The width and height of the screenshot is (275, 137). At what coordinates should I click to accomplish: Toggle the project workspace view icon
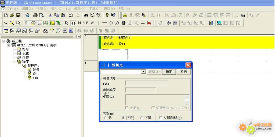(6, 31)
